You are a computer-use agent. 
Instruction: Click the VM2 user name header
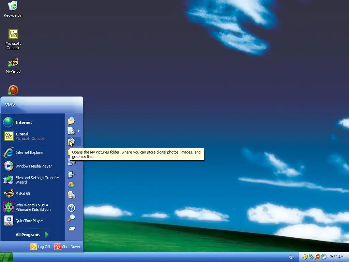pyautogui.click(x=10, y=105)
